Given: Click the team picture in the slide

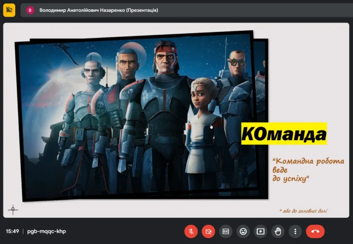Looking at the screenshot, I should [142, 116].
